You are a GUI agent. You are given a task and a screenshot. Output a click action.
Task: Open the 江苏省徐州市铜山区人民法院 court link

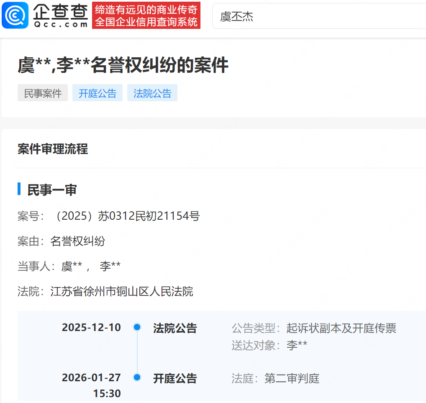coord(122,291)
